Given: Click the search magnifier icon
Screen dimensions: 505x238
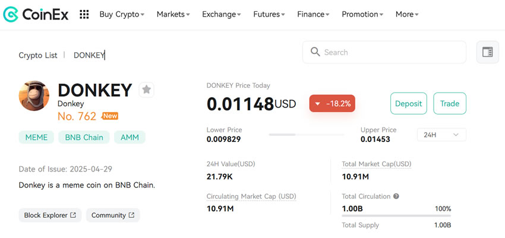Looking at the screenshot, I should click(x=315, y=52).
